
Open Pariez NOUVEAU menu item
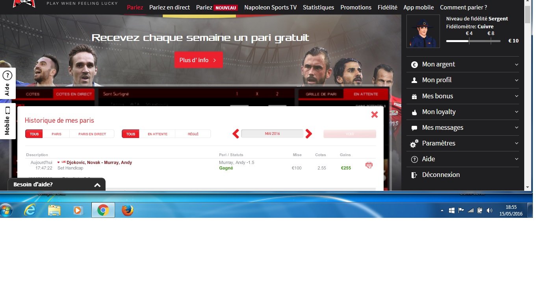217,7
